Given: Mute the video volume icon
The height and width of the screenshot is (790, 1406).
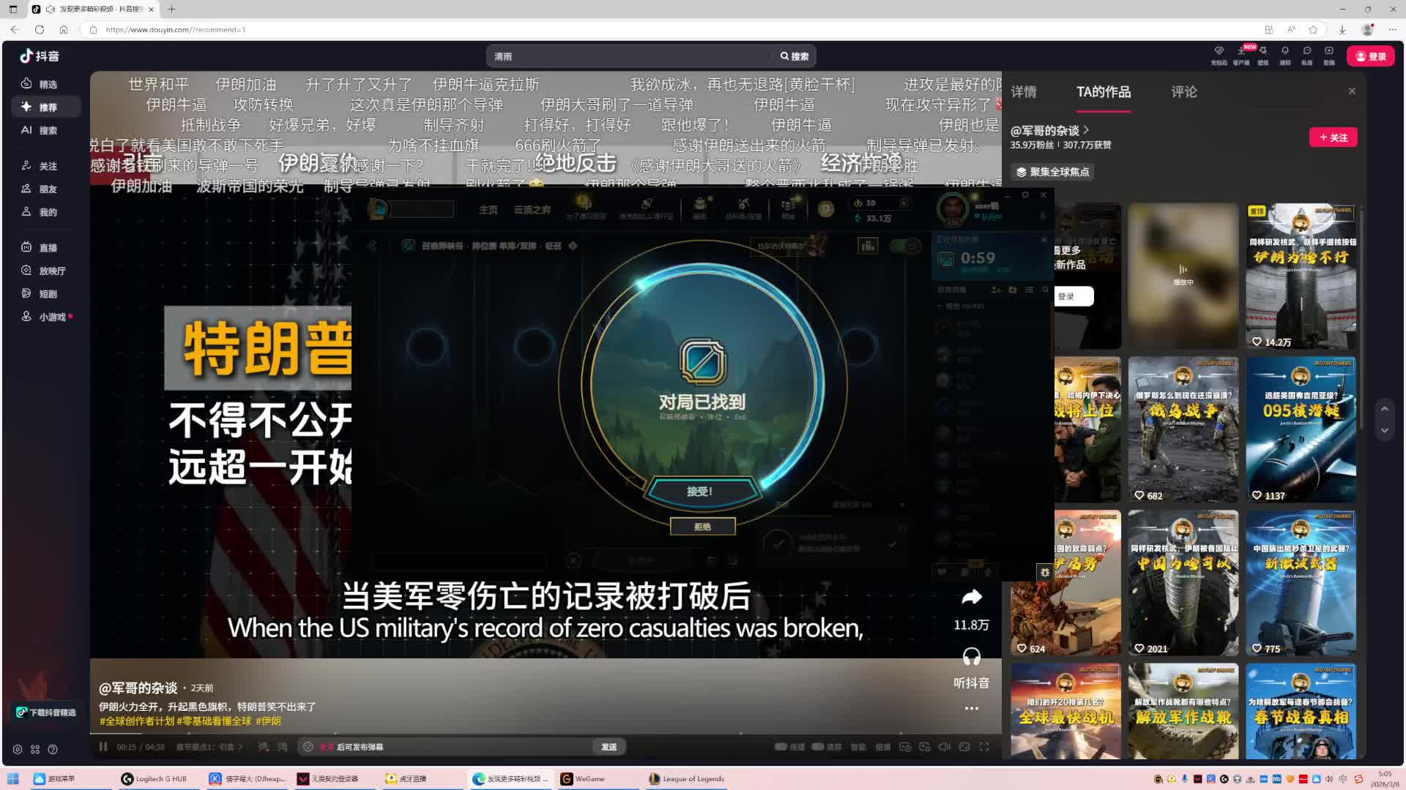Looking at the screenshot, I should pos(944,747).
